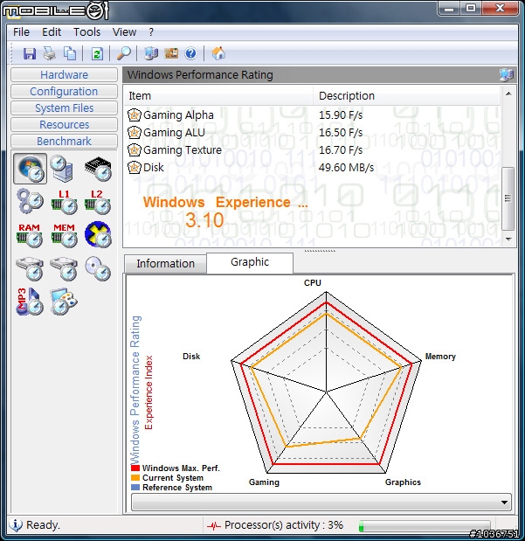Run the RAM benchmark icon

click(30, 235)
